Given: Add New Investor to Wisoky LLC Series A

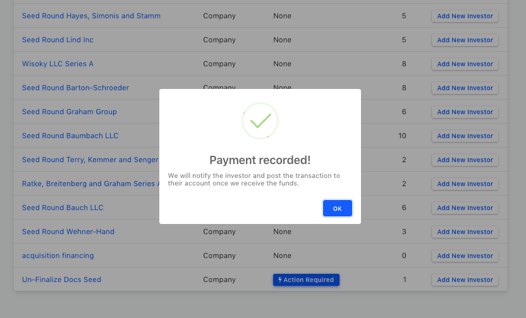Looking at the screenshot, I should tap(465, 64).
